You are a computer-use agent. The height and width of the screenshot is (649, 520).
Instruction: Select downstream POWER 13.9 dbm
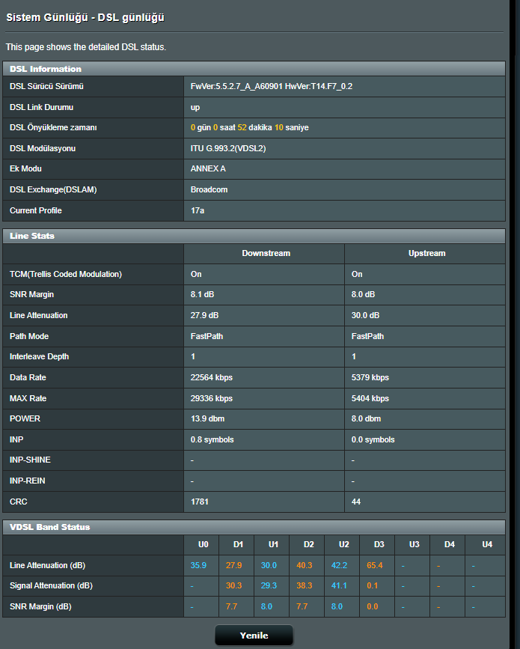click(x=207, y=418)
